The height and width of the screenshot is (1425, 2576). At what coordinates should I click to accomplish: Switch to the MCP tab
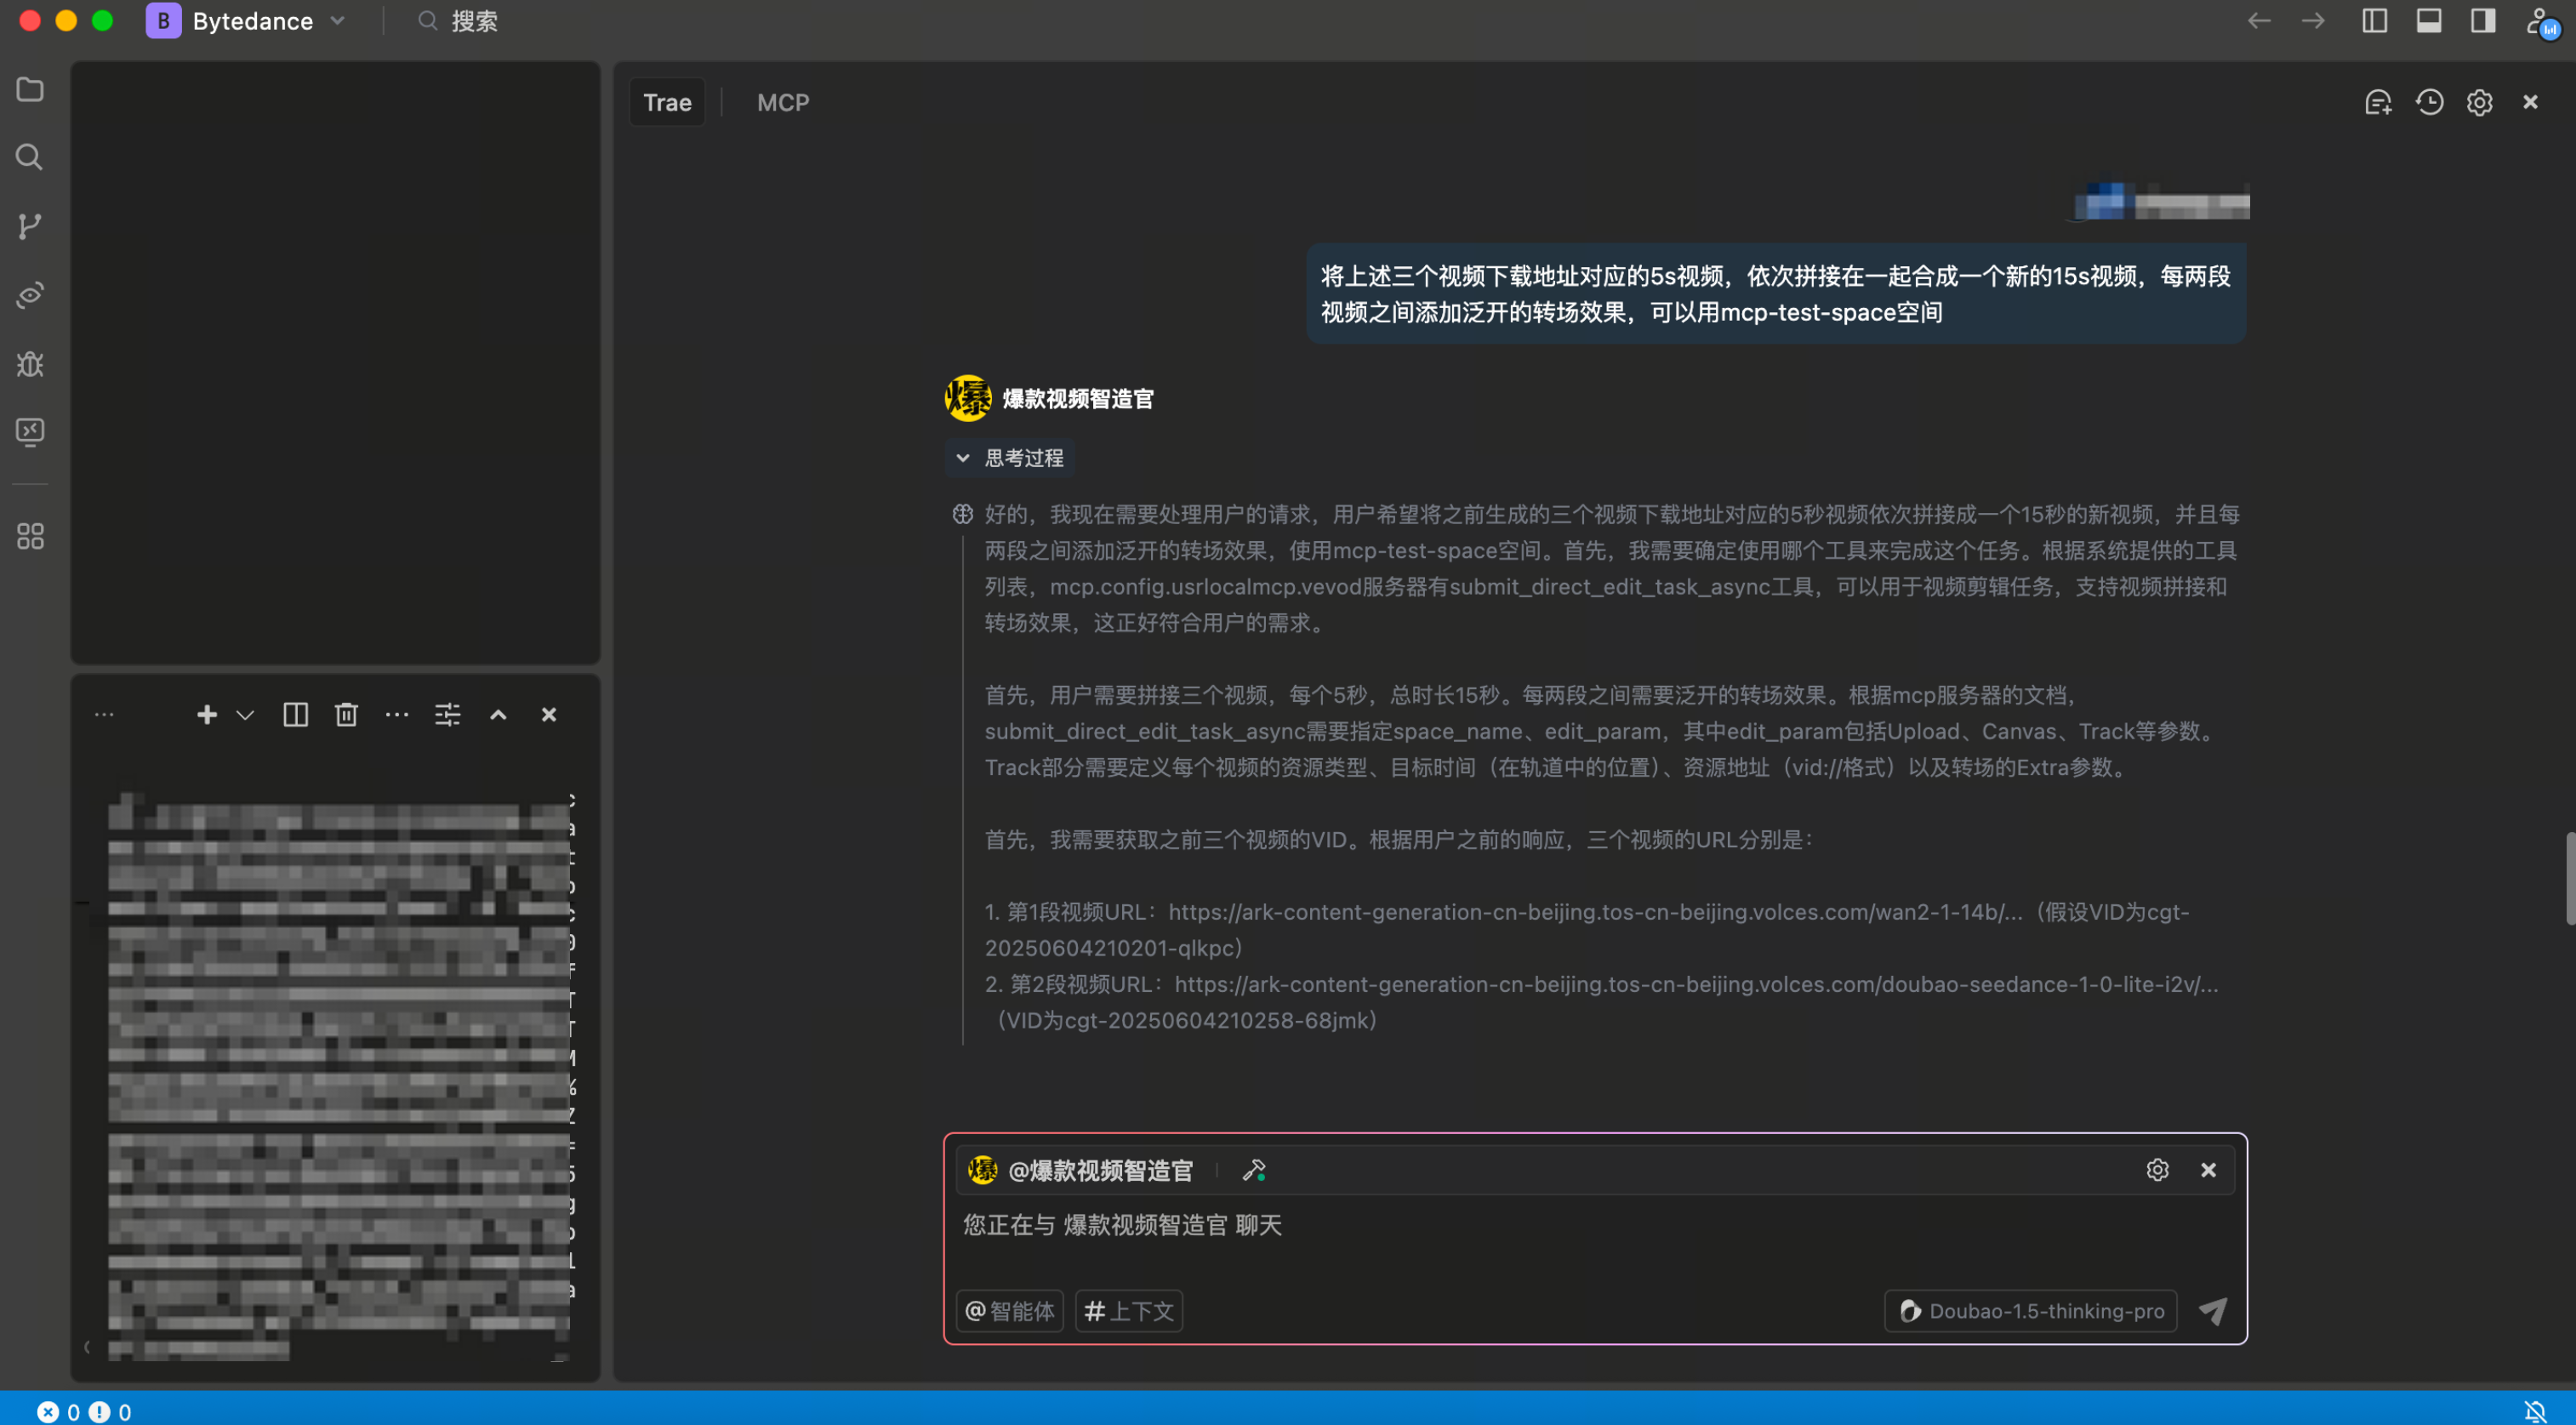783,102
